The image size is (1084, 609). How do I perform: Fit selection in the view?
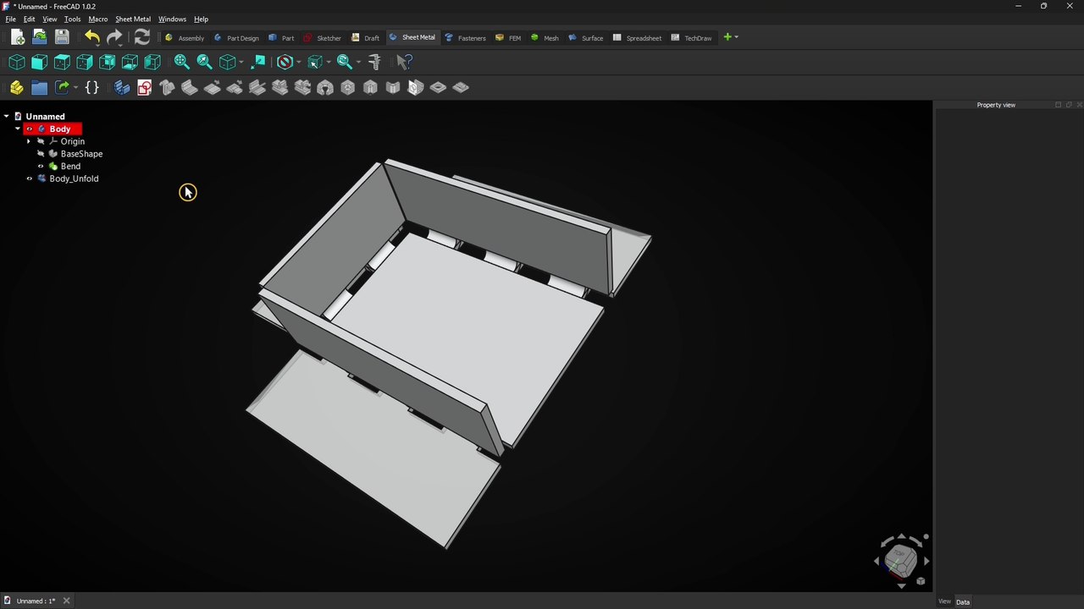[x=204, y=62]
